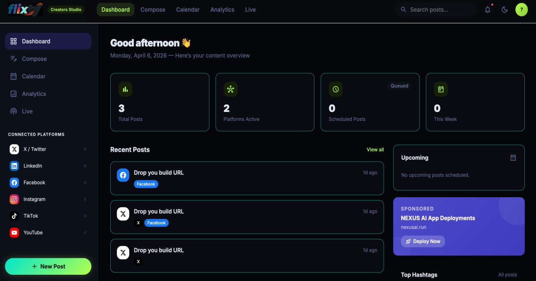Click the notifications bell icon
The image size is (536, 281).
coord(487,9)
